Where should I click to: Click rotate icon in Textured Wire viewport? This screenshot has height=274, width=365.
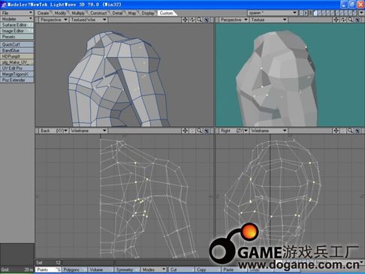click(x=192, y=20)
